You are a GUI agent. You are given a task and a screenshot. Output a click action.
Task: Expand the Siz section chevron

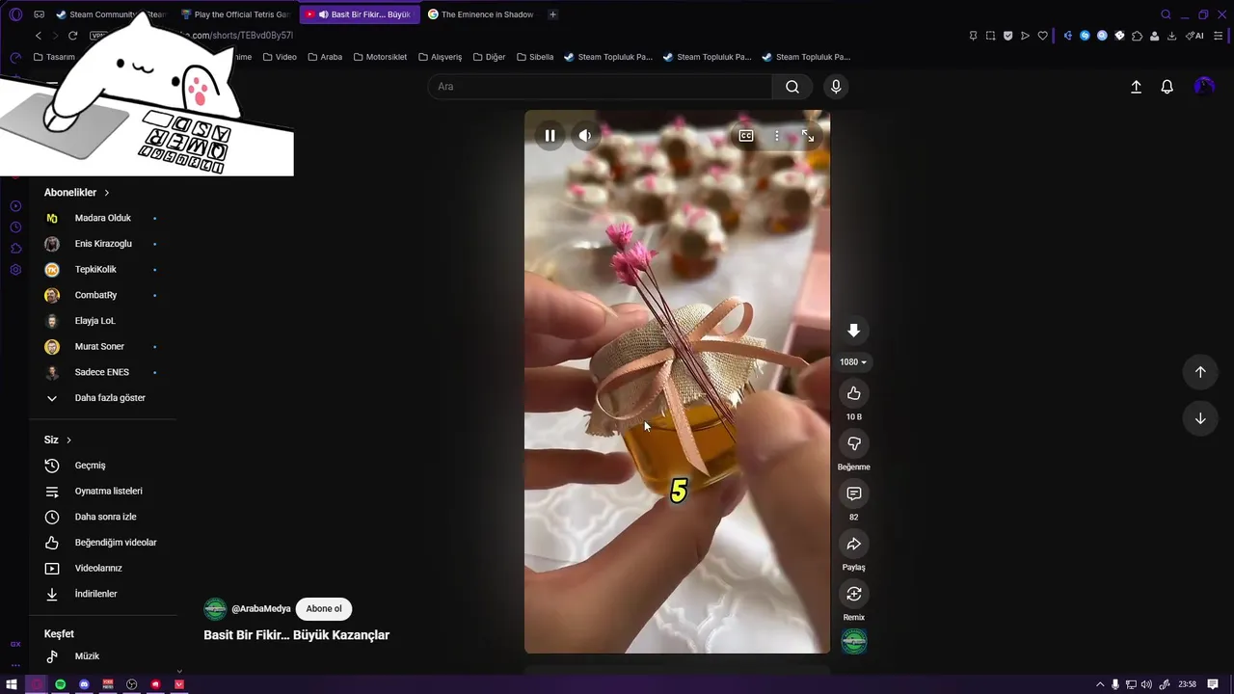pyautogui.click(x=68, y=440)
